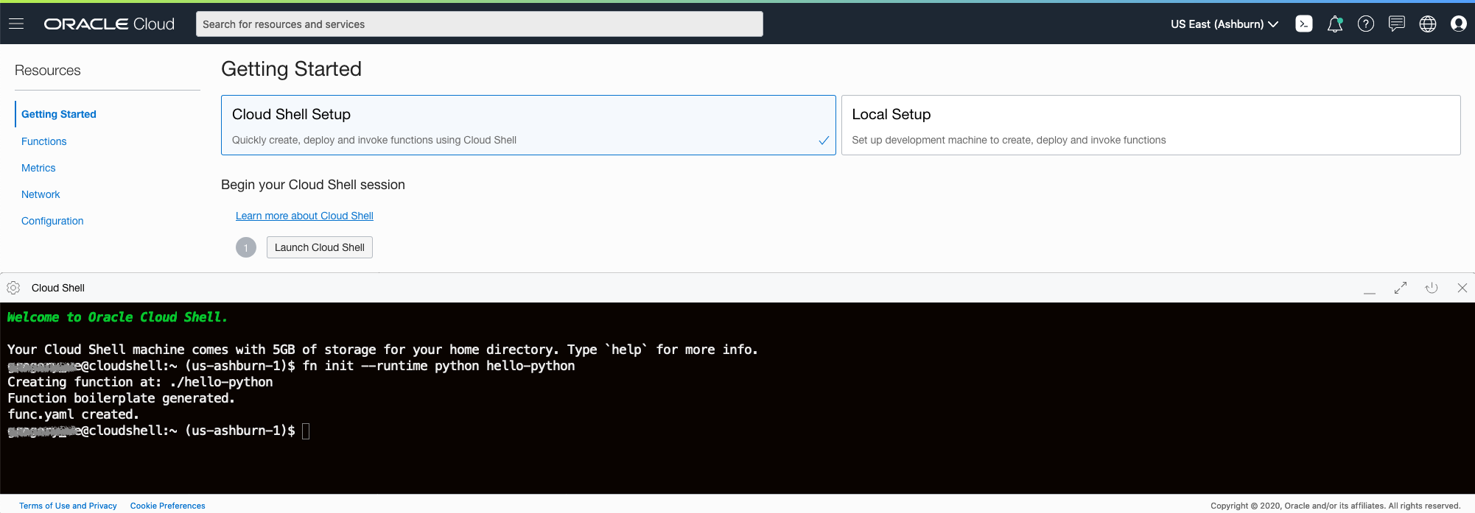Screen dimensions: 1475x513
Task: Open the hamburger navigation menu
Action: click(16, 24)
